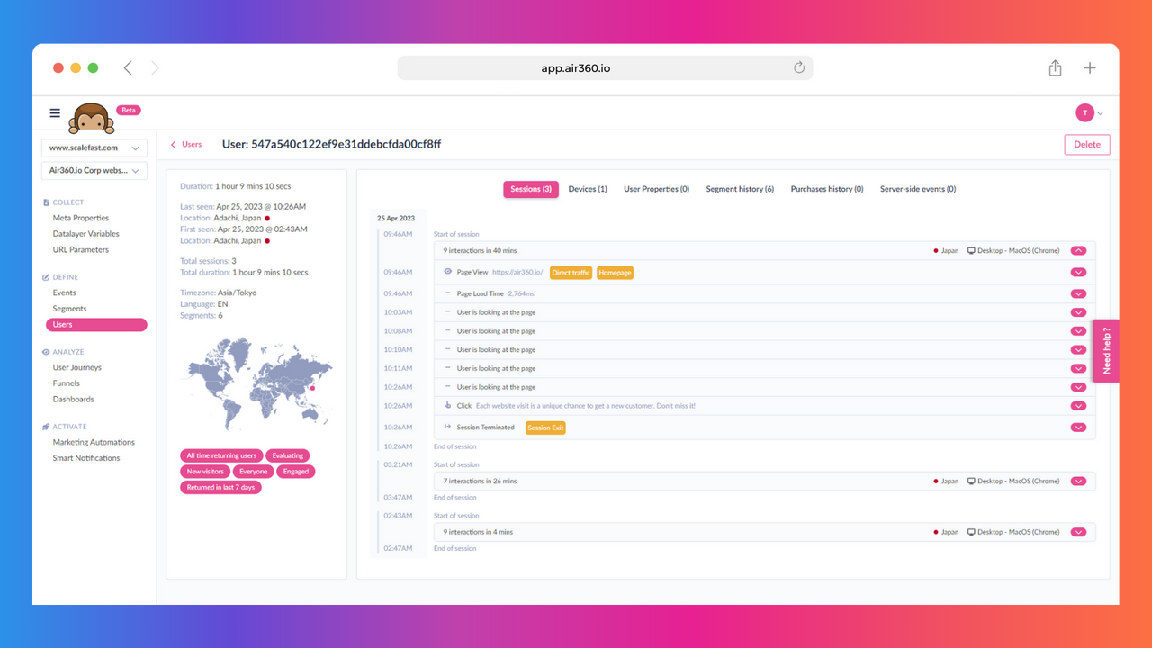Open the https://air360.io/ page link
1152x648 pixels.
517,272
